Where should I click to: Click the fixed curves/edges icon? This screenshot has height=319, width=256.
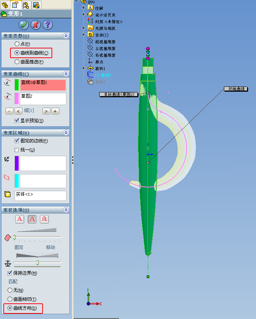coord(7,159)
